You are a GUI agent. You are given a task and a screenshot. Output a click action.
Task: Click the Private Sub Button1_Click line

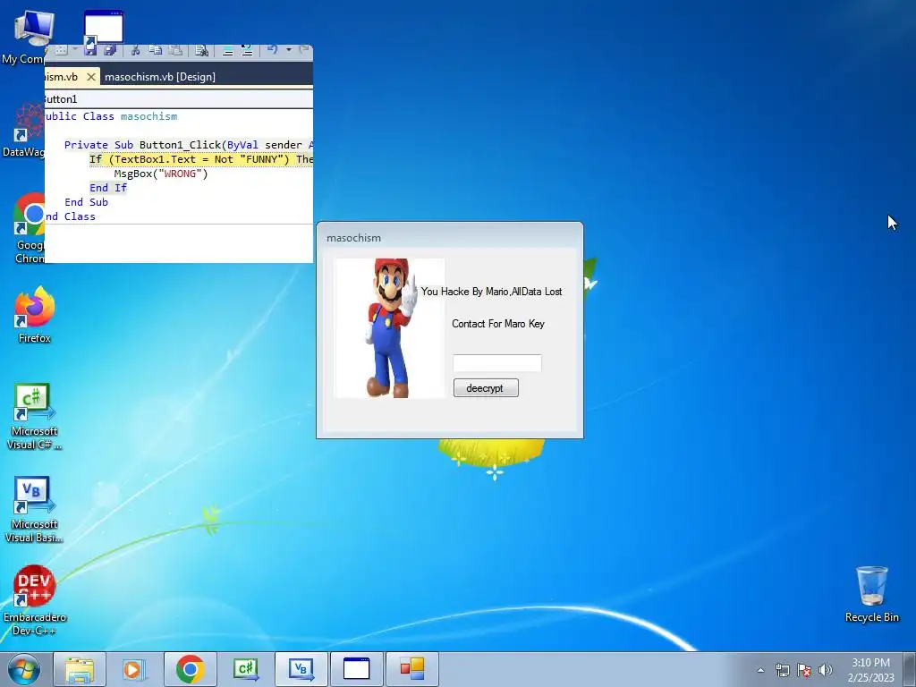coord(189,145)
